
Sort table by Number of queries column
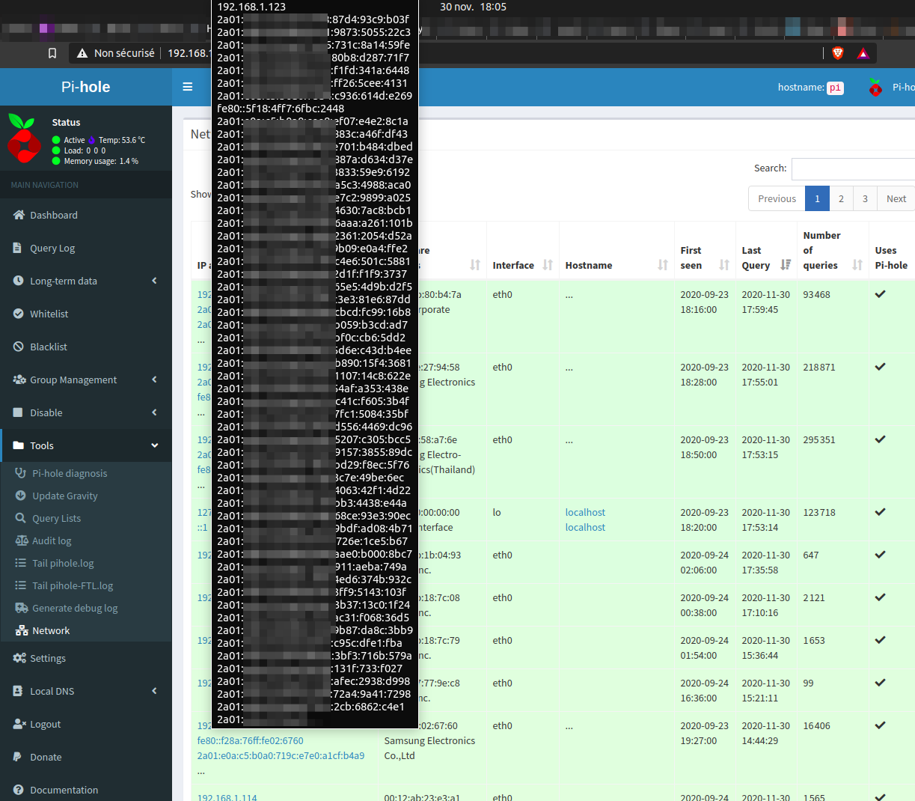833,250
